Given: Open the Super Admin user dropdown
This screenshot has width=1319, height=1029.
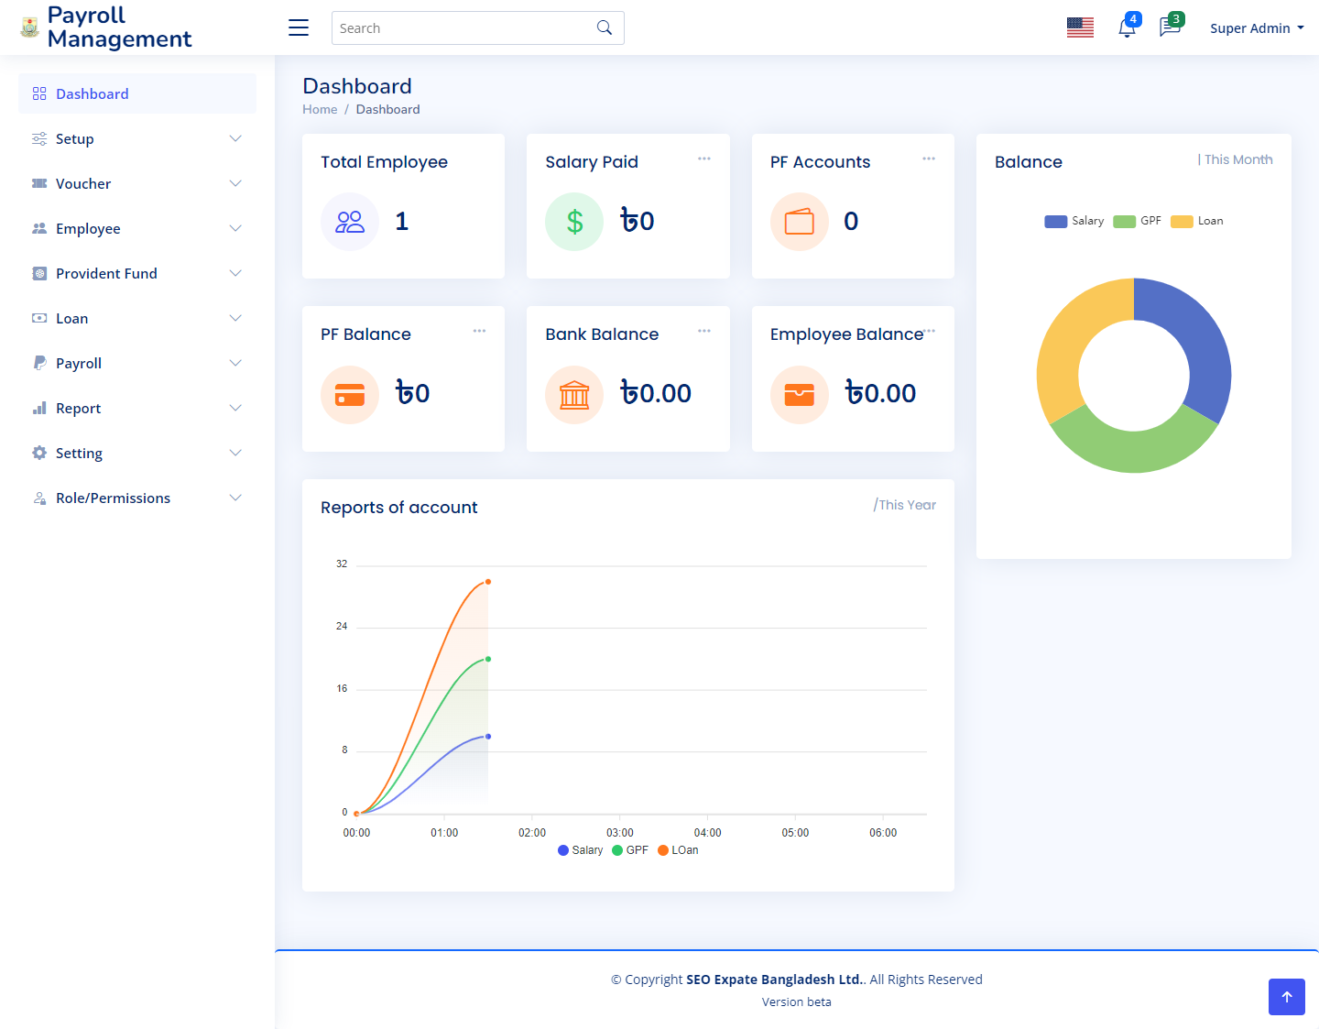Looking at the screenshot, I should coord(1257,28).
